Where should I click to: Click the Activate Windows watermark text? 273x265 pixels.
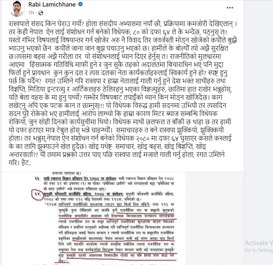(259, 243)
